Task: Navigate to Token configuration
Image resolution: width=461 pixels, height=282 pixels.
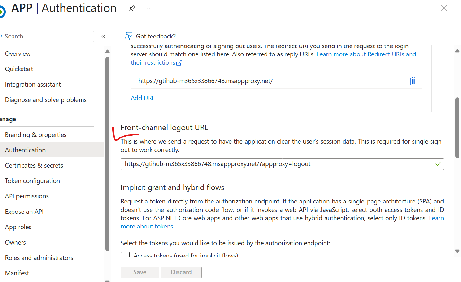Action: tap(32, 180)
